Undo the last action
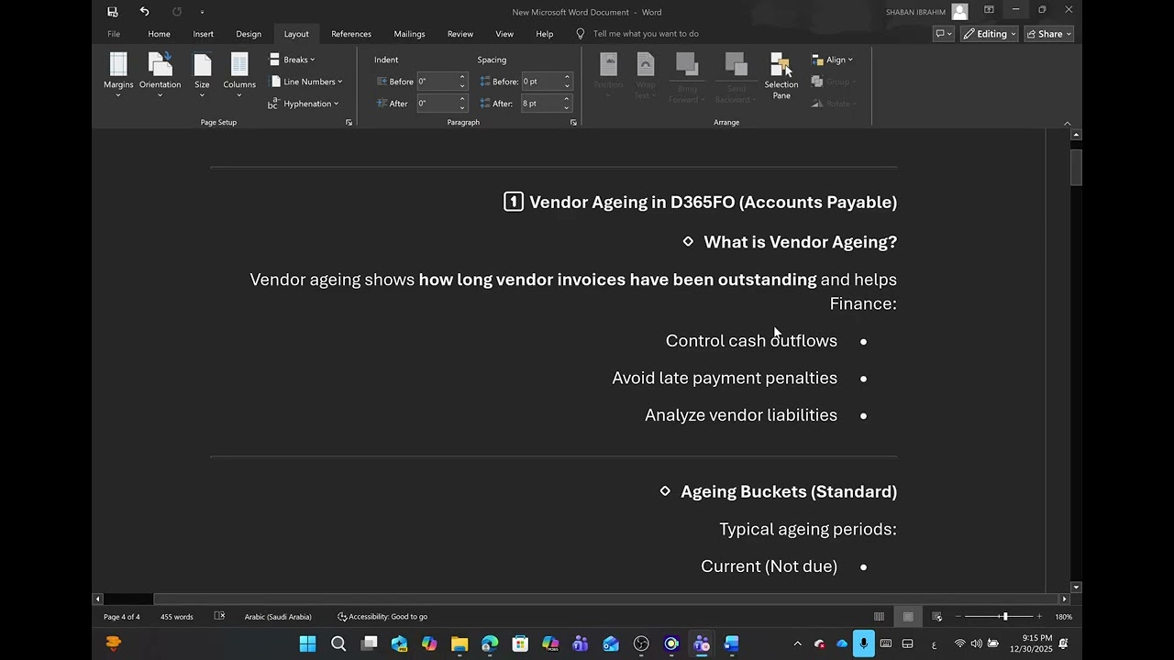 (144, 12)
